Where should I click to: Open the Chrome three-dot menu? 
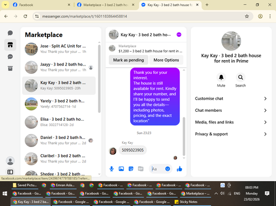coord(270,17)
